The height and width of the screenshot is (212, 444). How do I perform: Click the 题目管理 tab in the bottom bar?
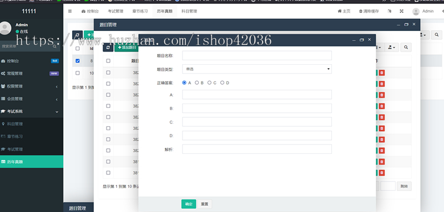pos(78,208)
